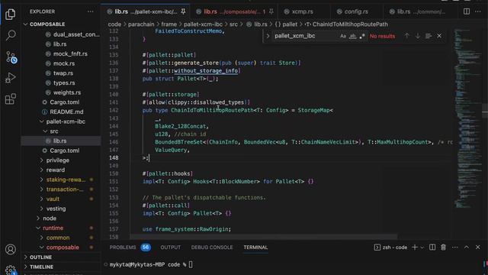Click the horizontal editor scrollbar
The width and height of the screenshot is (488, 275).
tap(263, 237)
